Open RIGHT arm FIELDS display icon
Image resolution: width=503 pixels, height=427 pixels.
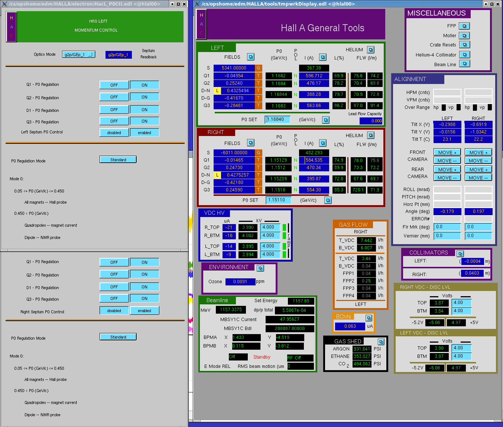coord(251,143)
